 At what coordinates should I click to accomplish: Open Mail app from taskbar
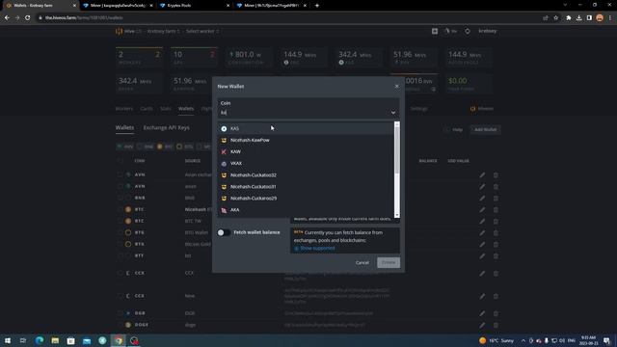click(x=87, y=340)
